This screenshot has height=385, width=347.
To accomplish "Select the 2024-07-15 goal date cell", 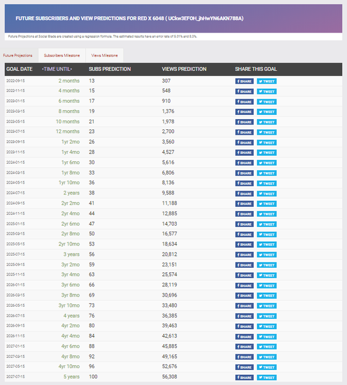I will (x=16, y=193).
